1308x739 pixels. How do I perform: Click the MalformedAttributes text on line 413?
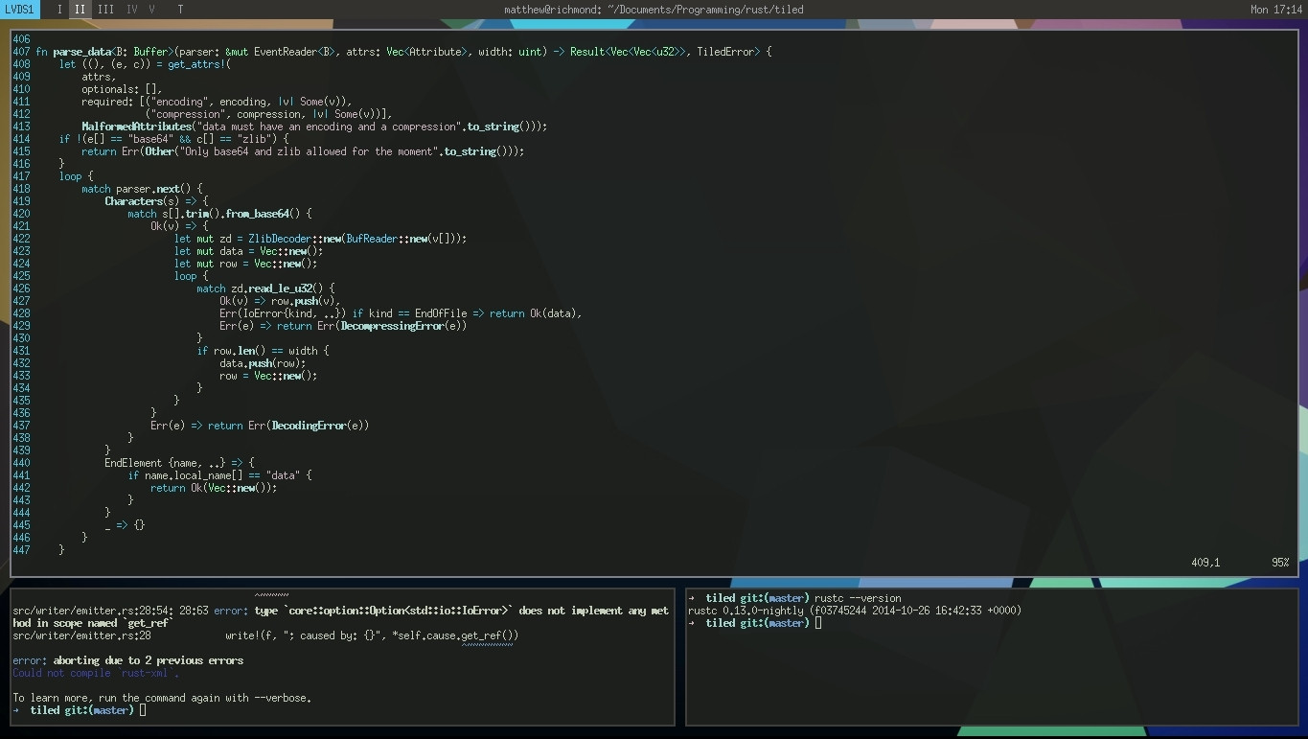click(x=136, y=127)
